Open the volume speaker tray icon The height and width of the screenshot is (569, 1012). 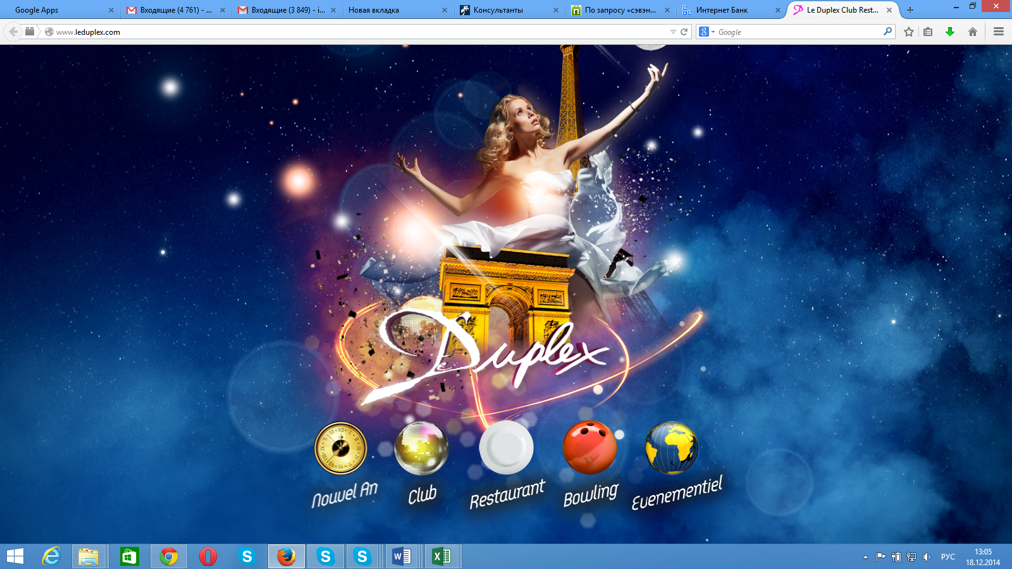pyautogui.click(x=927, y=557)
